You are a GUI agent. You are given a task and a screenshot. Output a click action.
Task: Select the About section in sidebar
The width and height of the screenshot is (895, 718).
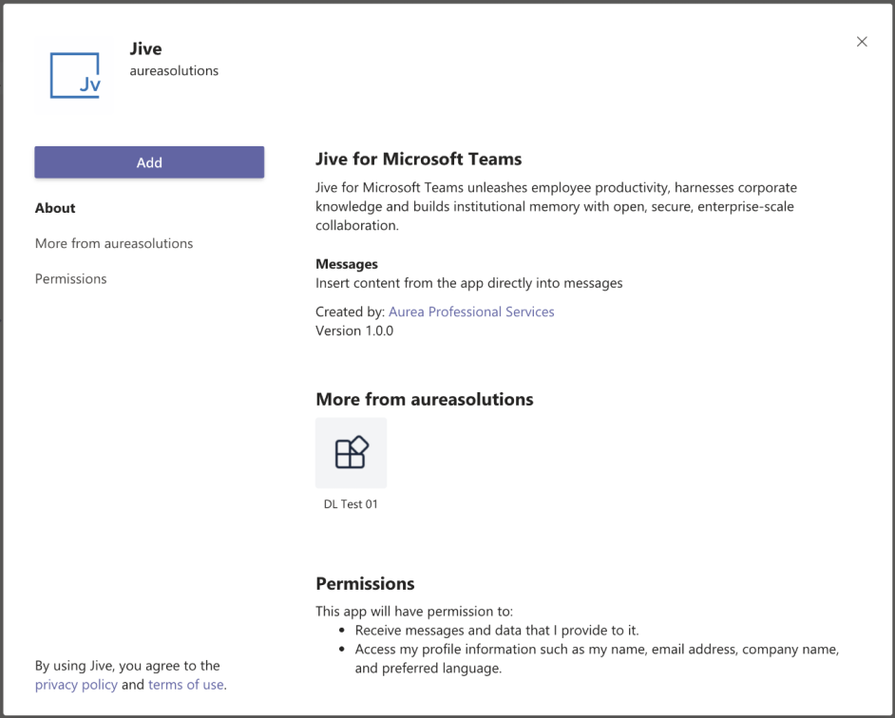click(55, 208)
